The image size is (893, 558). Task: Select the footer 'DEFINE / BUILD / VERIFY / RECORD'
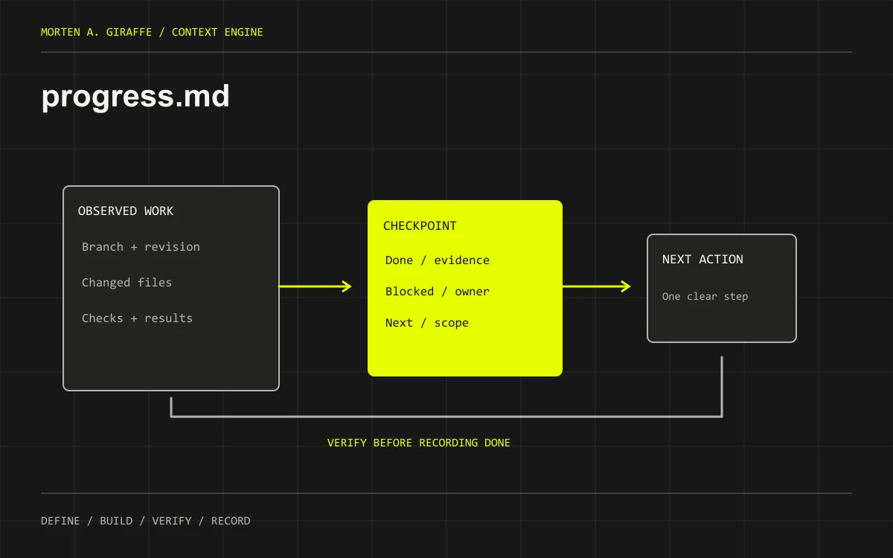tap(146, 521)
